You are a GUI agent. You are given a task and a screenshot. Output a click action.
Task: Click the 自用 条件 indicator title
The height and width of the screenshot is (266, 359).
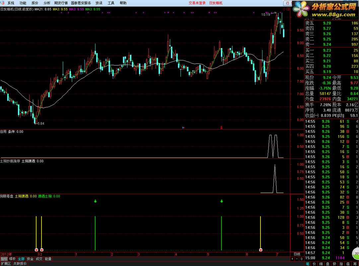[12, 132]
